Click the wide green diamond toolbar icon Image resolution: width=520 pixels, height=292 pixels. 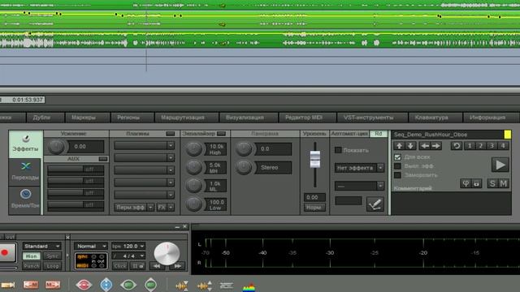(128, 285)
